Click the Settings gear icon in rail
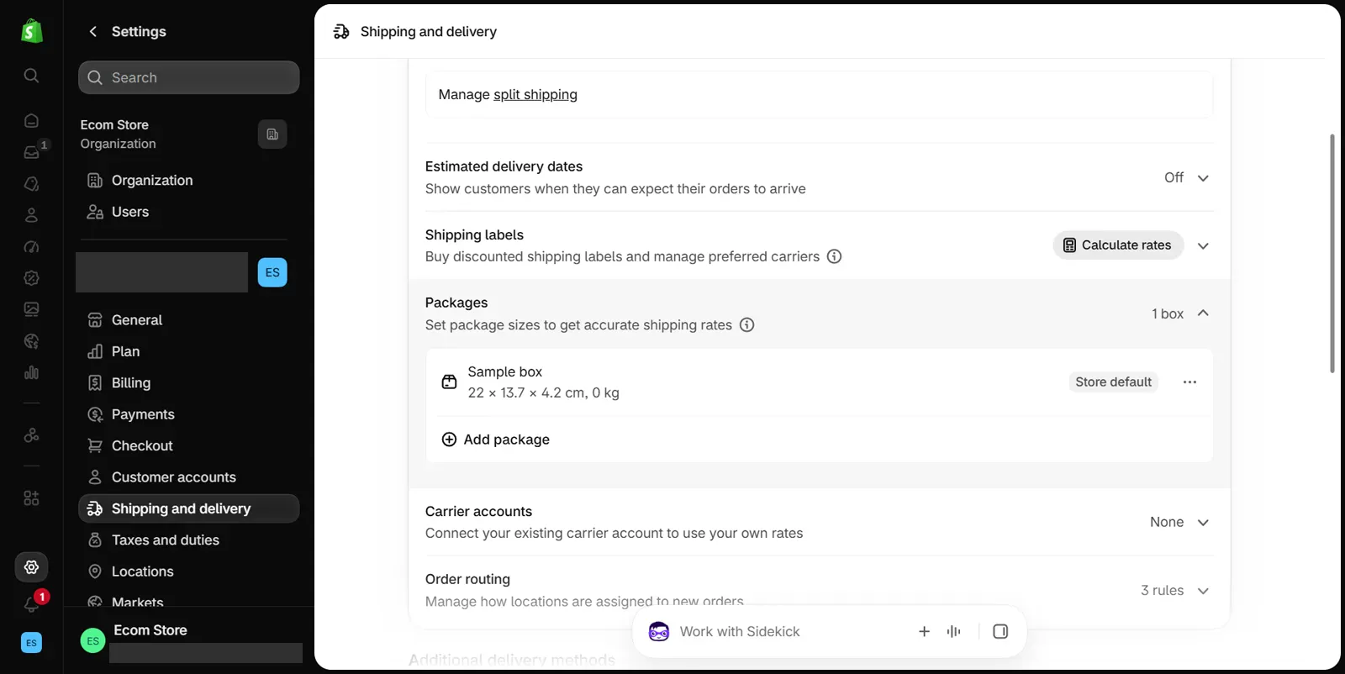Image resolution: width=1345 pixels, height=674 pixels. pyautogui.click(x=31, y=567)
